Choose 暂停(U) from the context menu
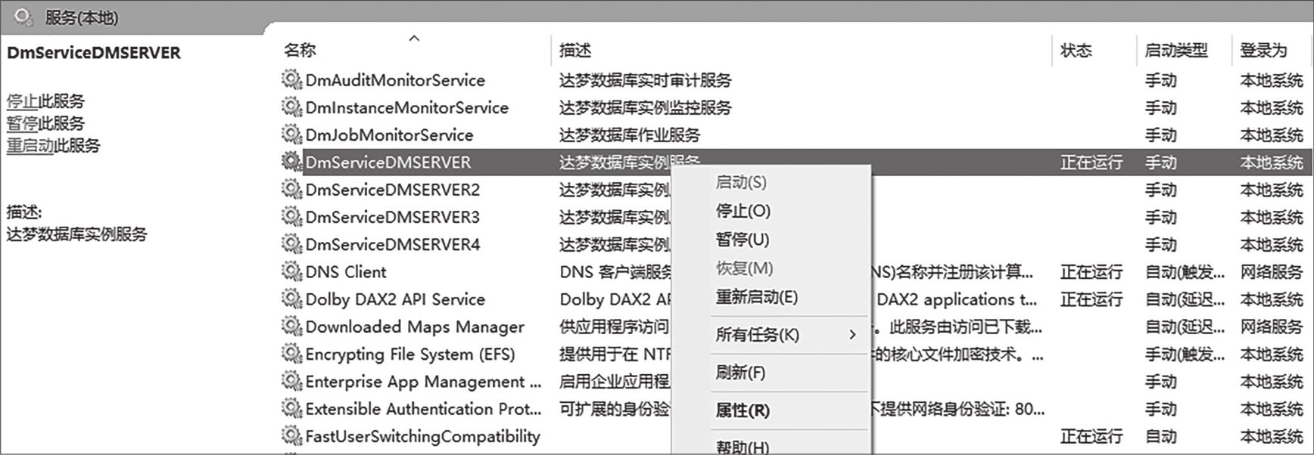This screenshot has height=455, width=1314. pyautogui.click(x=742, y=240)
